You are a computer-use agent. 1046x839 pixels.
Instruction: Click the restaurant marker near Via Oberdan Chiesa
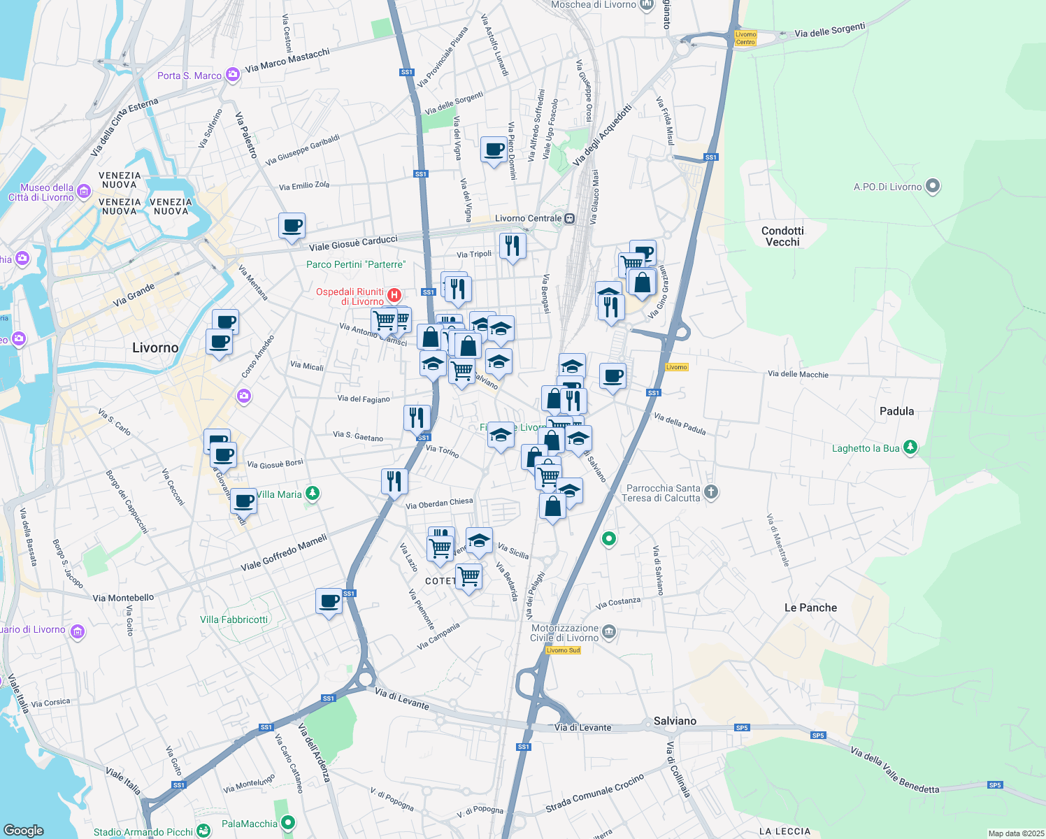pos(394,481)
